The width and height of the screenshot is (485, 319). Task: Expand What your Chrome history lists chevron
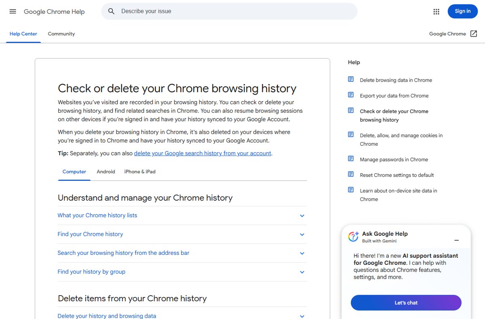pos(302,216)
